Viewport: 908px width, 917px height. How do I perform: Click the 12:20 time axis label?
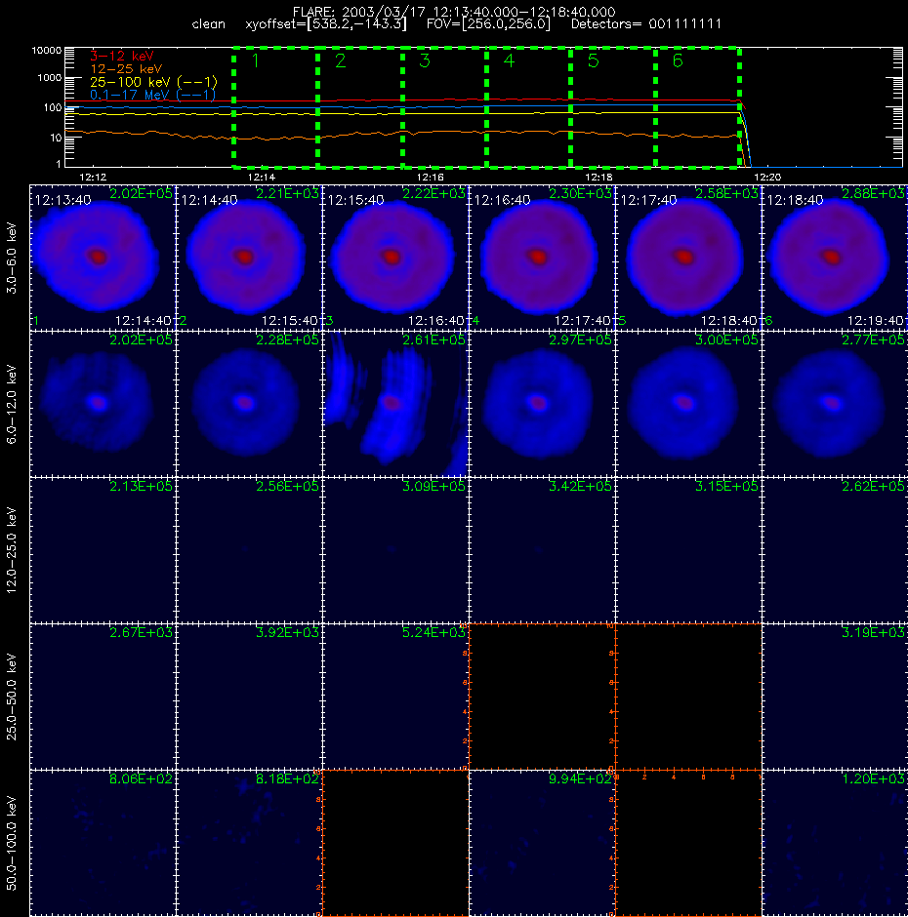[767, 177]
